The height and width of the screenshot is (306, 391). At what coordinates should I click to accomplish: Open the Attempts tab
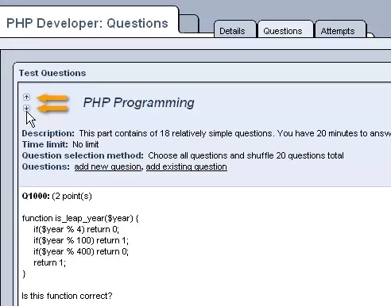click(338, 31)
